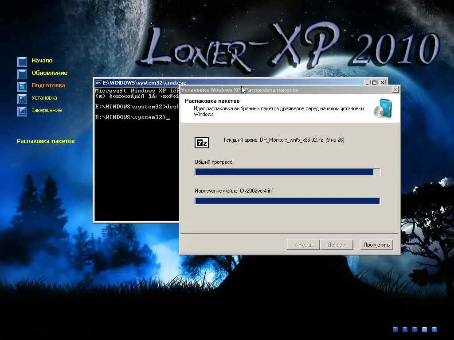The height and width of the screenshot is (340, 454).
Task: Click the cmd.exe title bar icon
Action: [98, 83]
